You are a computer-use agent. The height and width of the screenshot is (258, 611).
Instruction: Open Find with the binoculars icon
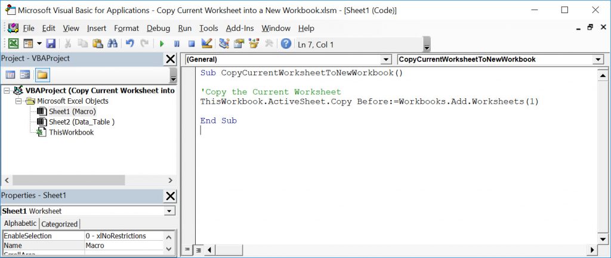coord(112,43)
